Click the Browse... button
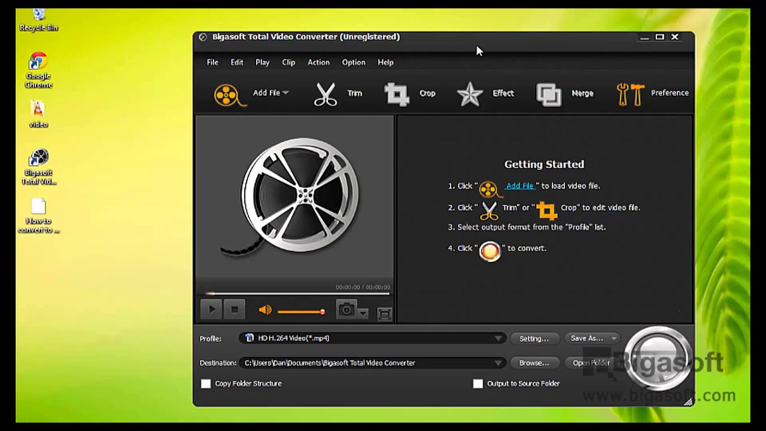The width and height of the screenshot is (766, 431). [534, 363]
